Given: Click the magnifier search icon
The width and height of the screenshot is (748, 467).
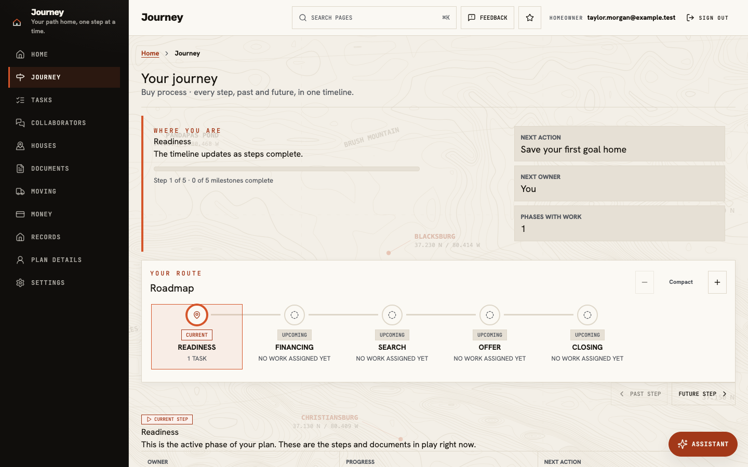Looking at the screenshot, I should point(303,18).
